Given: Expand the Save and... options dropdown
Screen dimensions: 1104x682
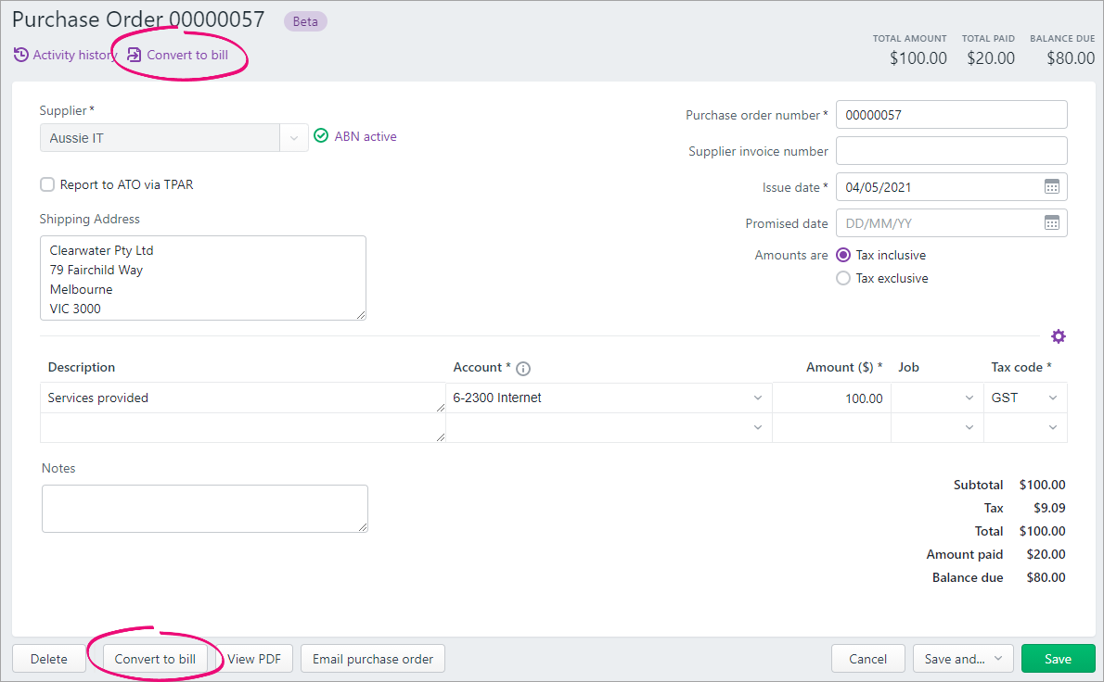Looking at the screenshot, I should 997,659.
